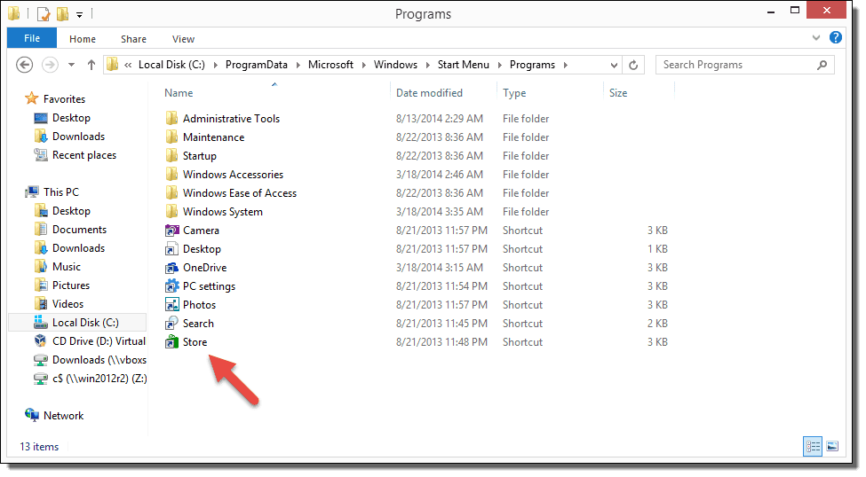This screenshot has width=866, height=477.
Task: Select Administrative Tools folder icon
Action: pos(172,119)
